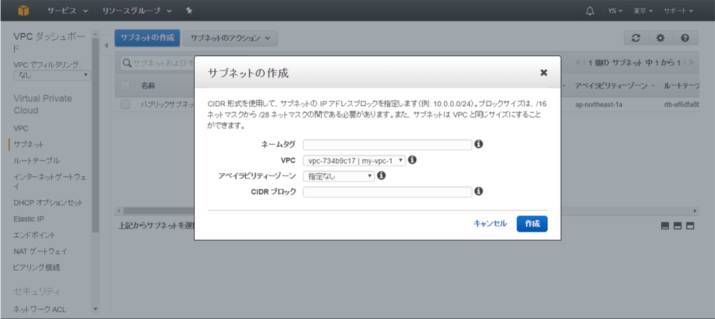This screenshot has height=319, width=715.
Task: Open the アベイラビリティーゾーン dropdown
Action: [339, 176]
